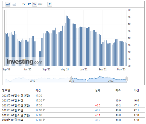The height and width of the screenshot is (124, 146).
Task: Select the 1Y time range
Action: [24, 4]
